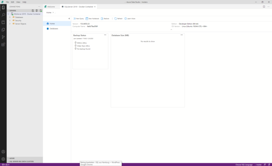Image resolution: width=272 pixels, height=166 pixels.
Task: Click the Backup Status widget title
Action: [80, 35]
